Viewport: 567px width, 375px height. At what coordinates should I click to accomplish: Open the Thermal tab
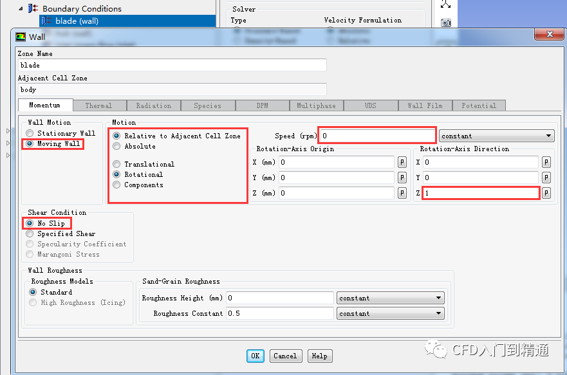(100, 105)
